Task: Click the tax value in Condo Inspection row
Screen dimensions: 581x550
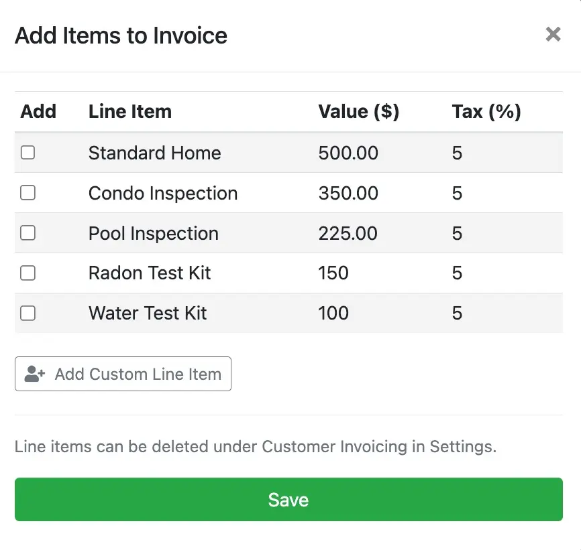Action: coord(457,193)
